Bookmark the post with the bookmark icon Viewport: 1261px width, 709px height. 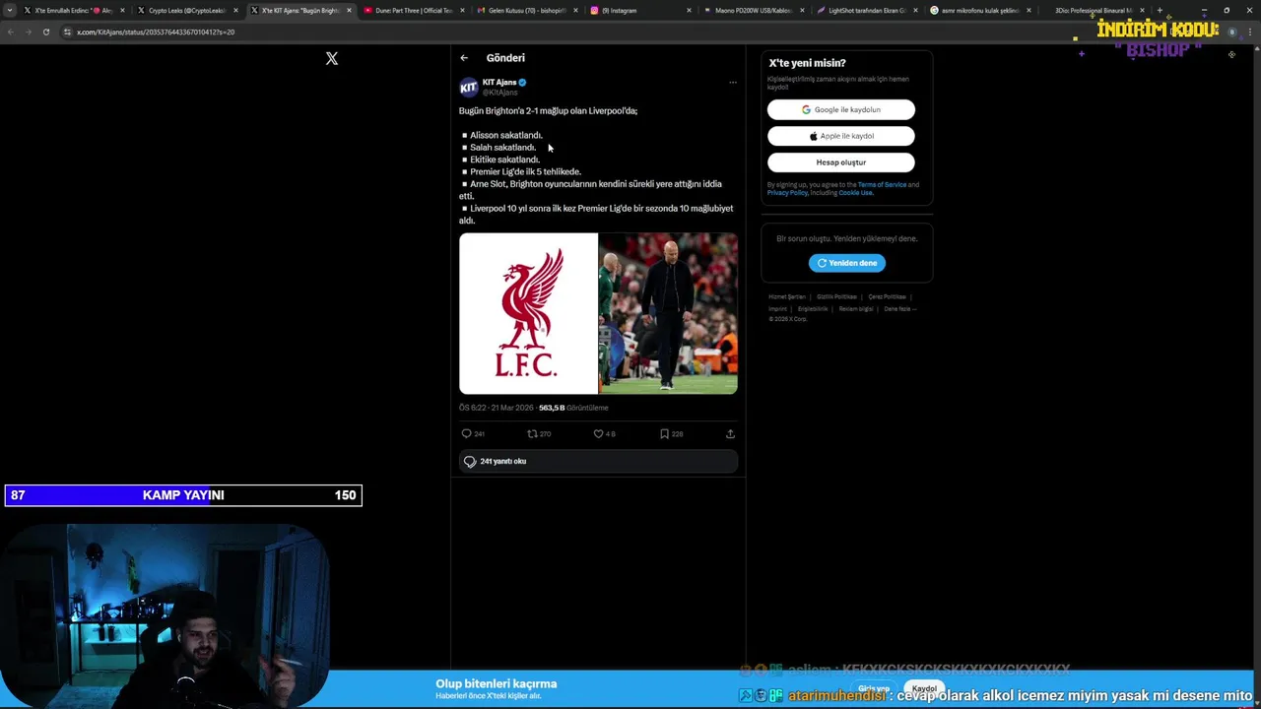tap(664, 433)
